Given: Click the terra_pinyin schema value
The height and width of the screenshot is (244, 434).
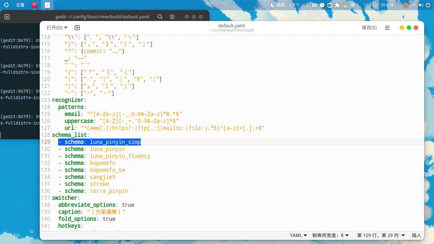Looking at the screenshot, I should click(109, 191).
